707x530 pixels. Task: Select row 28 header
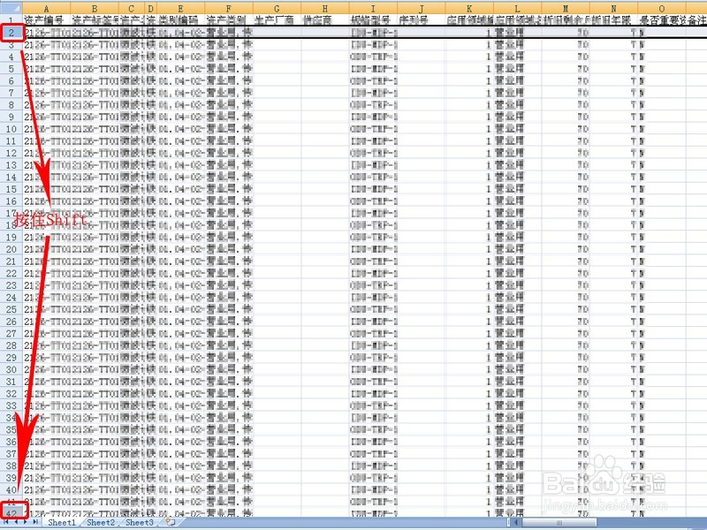click(x=11, y=345)
